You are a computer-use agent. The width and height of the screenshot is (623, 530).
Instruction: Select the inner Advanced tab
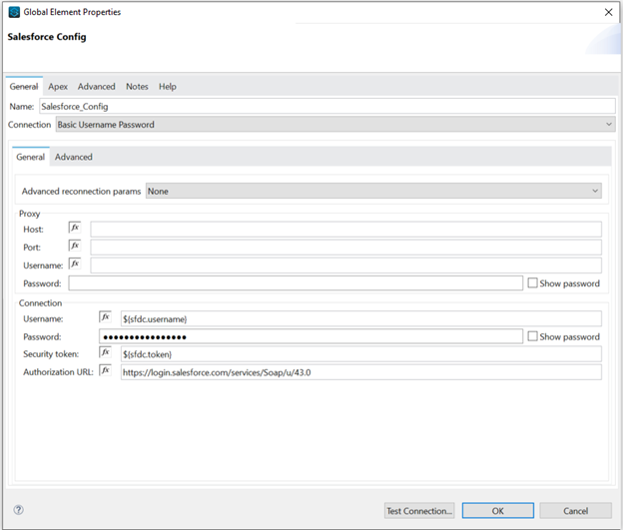[74, 157]
